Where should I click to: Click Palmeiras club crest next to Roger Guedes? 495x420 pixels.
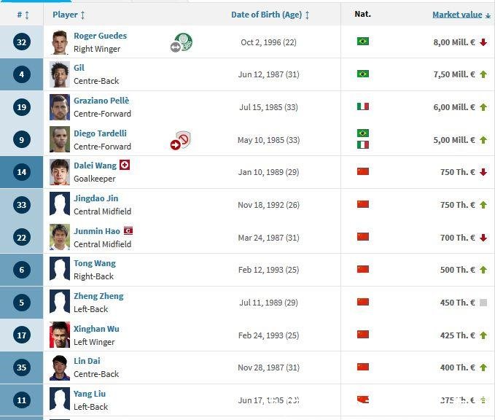tap(185, 42)
